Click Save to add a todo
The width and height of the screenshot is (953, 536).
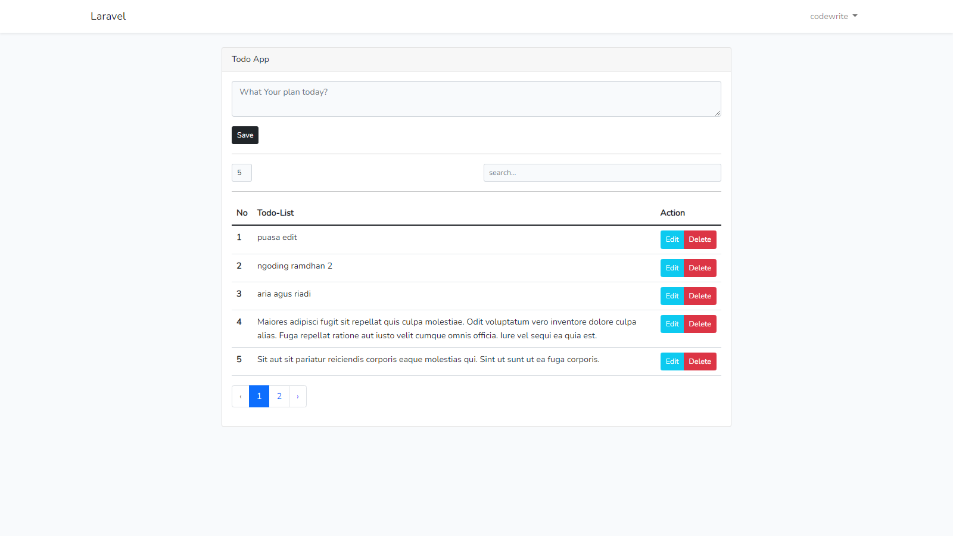(x=245, y=135)
